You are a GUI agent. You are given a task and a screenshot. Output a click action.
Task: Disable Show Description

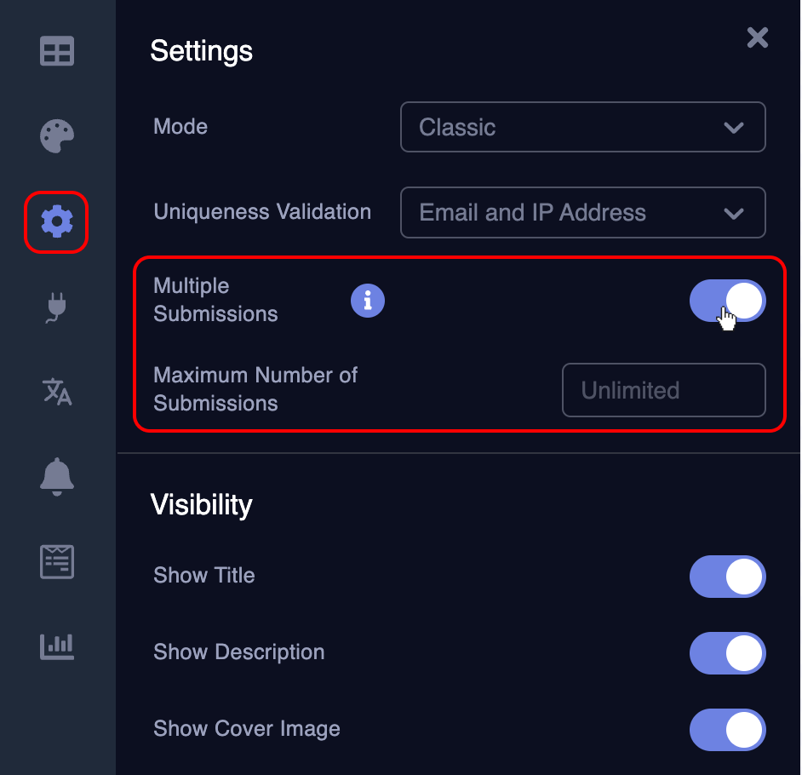click(728, 653)
